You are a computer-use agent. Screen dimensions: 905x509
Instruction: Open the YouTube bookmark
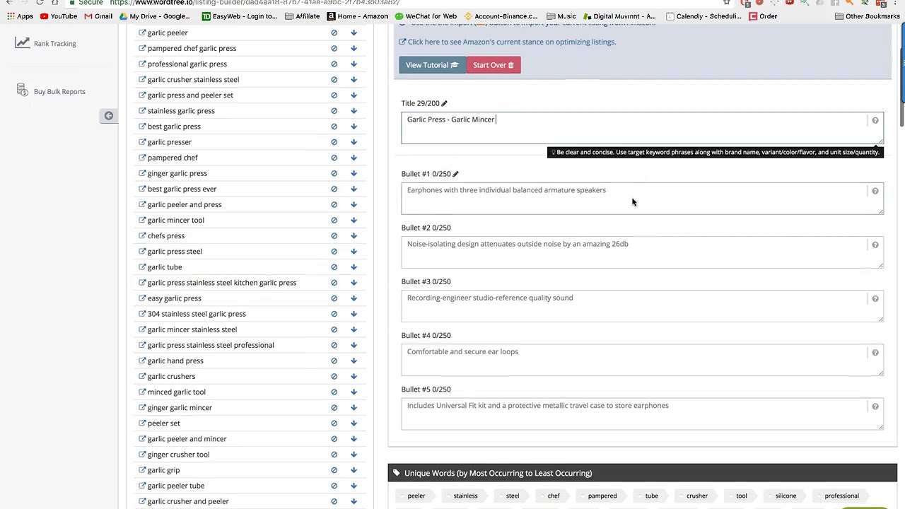click(58, 16)
